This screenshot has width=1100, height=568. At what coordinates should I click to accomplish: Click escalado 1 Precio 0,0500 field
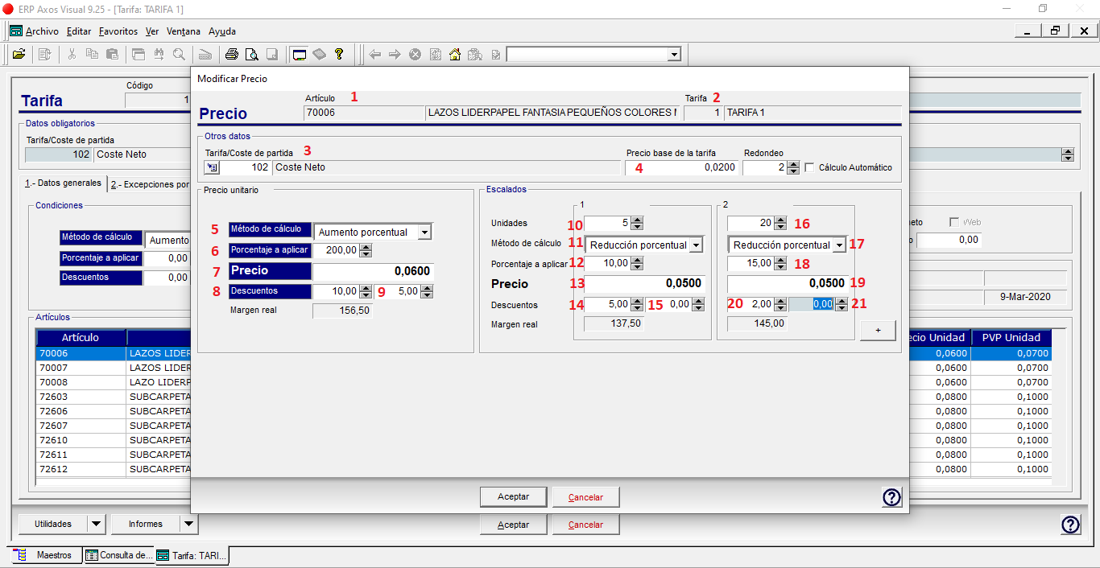tap(645, 283)
